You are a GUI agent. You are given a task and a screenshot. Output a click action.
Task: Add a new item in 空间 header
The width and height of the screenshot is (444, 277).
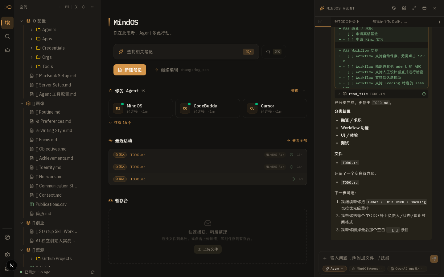60,7
